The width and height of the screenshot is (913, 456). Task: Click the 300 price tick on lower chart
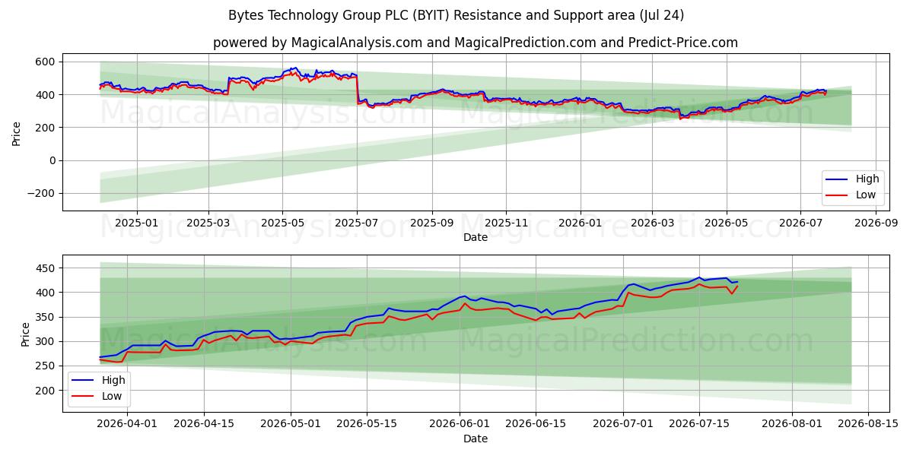click(x=44, y=341)
